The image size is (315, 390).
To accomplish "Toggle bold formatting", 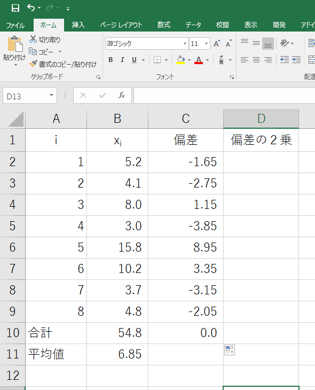I will [111, 60].
